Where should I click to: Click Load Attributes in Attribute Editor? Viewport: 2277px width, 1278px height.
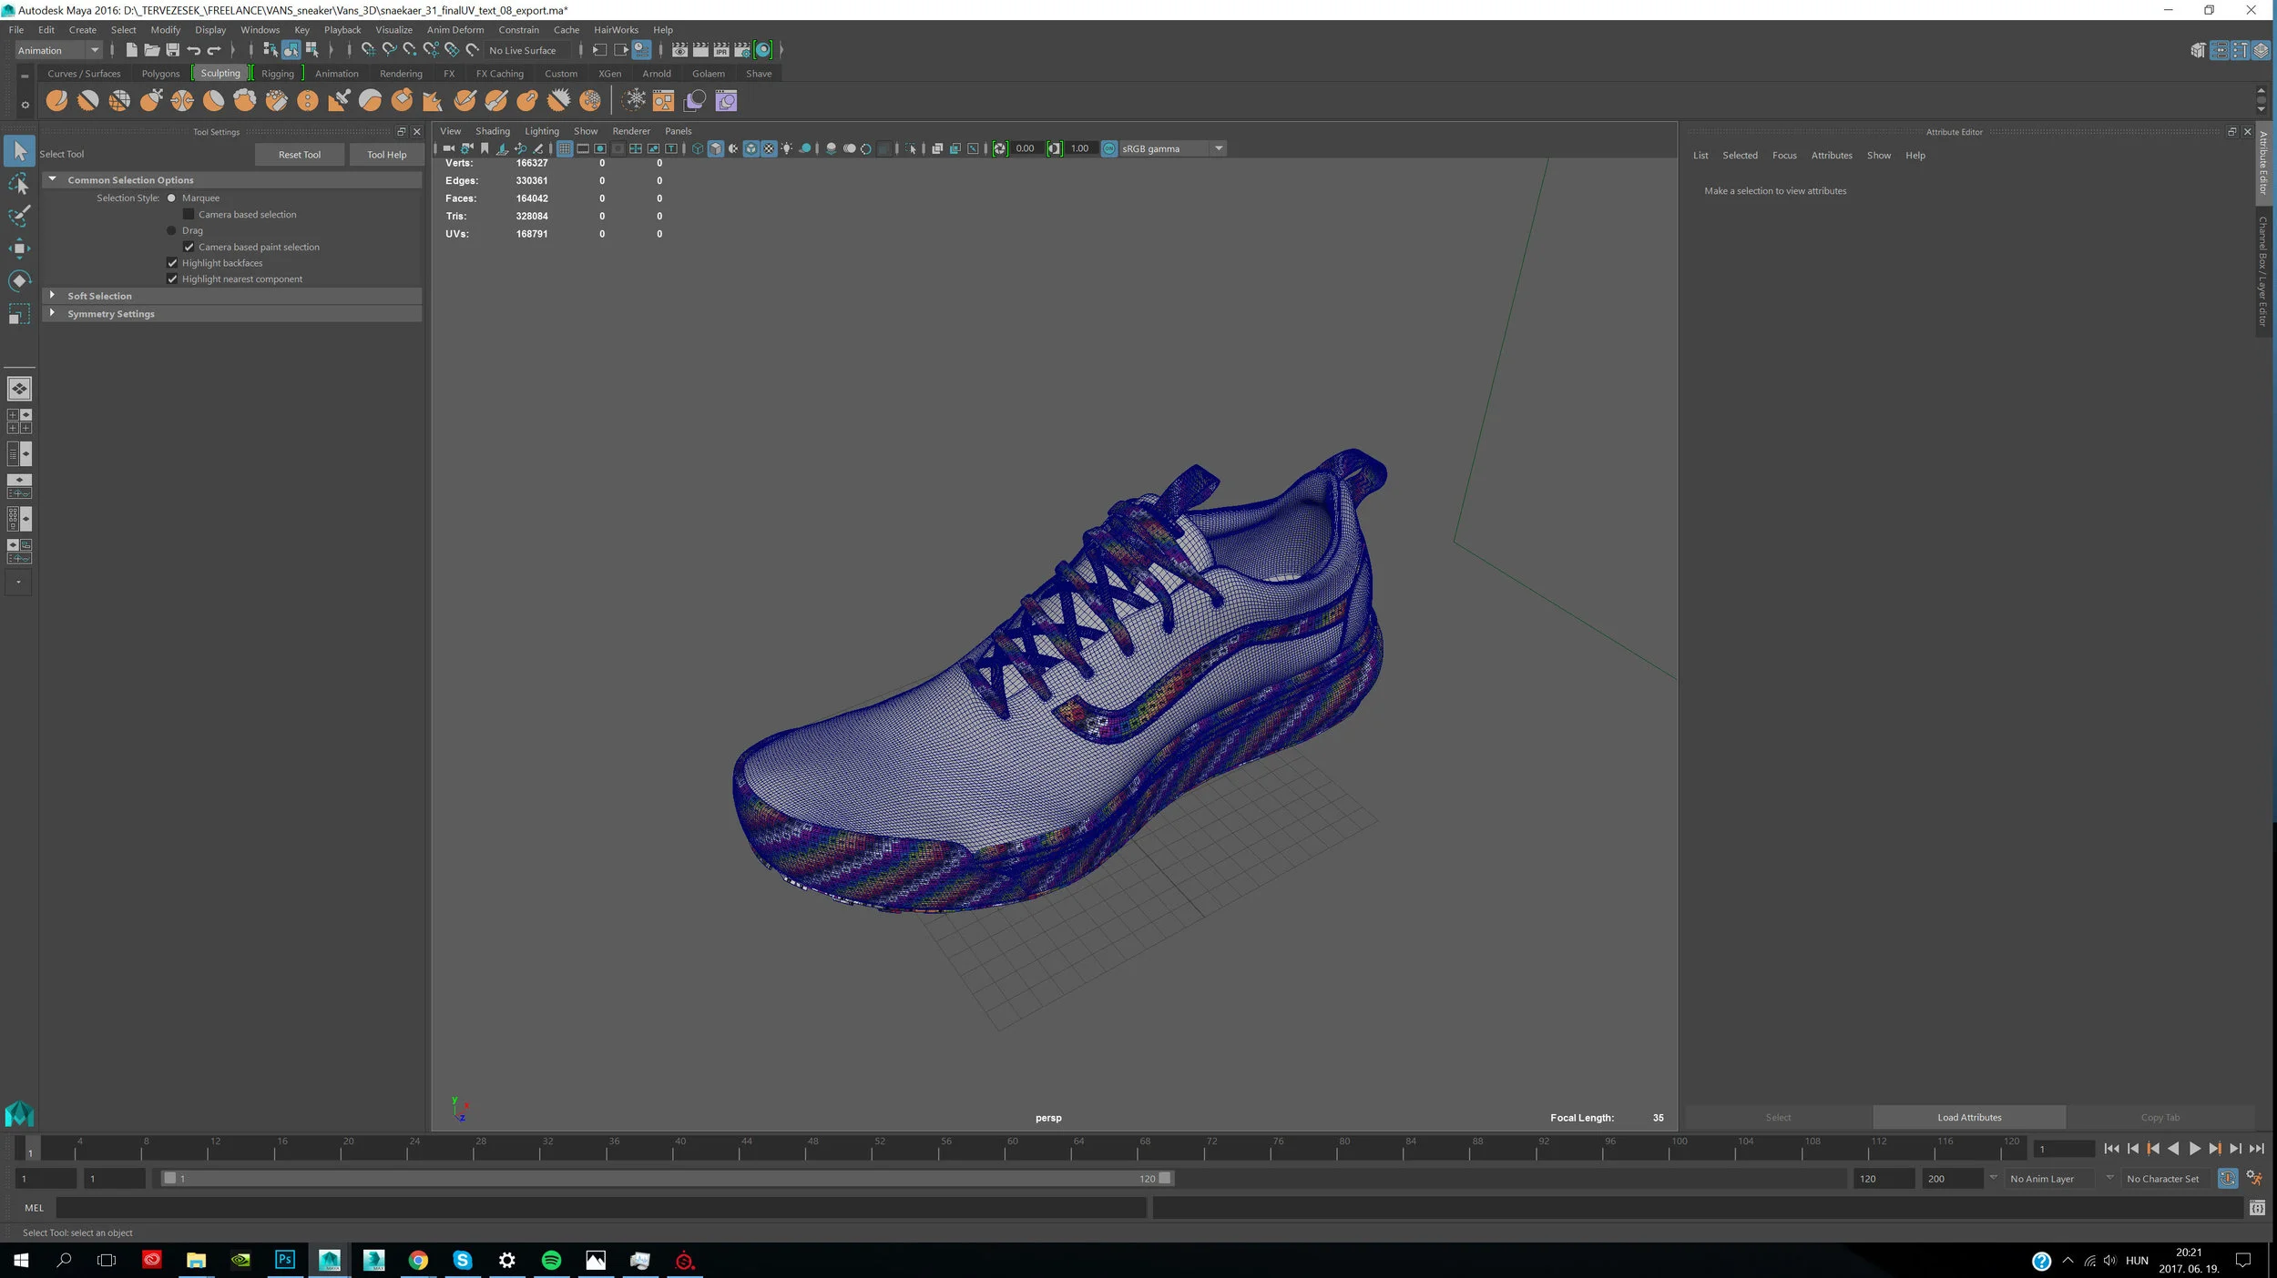point(1969,1117)
